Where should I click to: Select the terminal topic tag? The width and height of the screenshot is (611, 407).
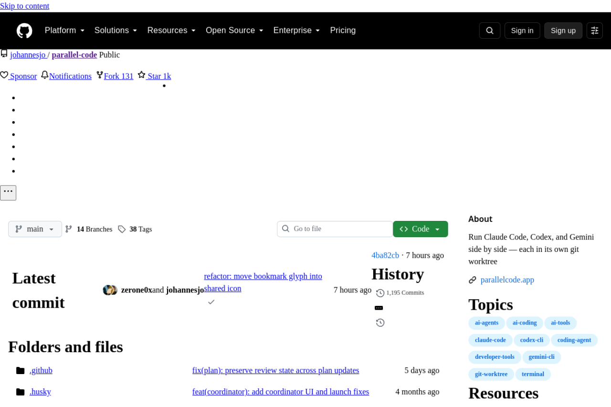[533, 374]
